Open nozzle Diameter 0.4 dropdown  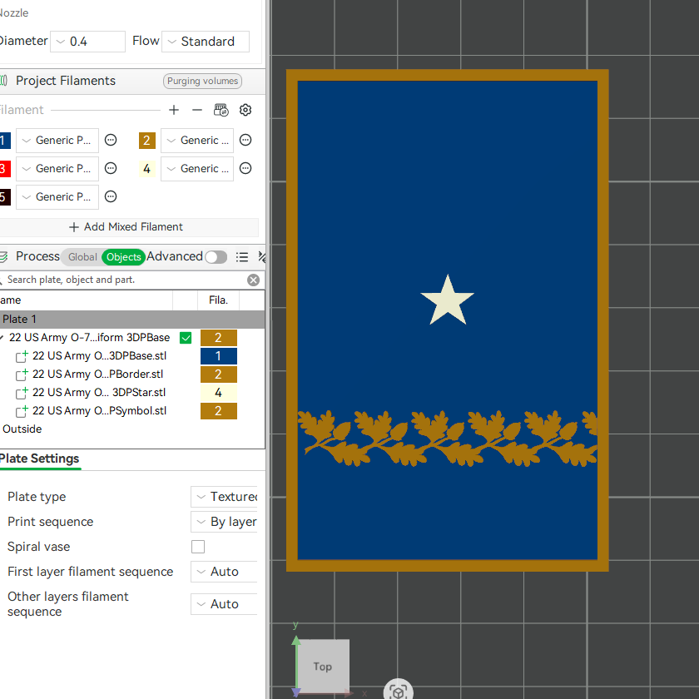[x=88, y=42]
